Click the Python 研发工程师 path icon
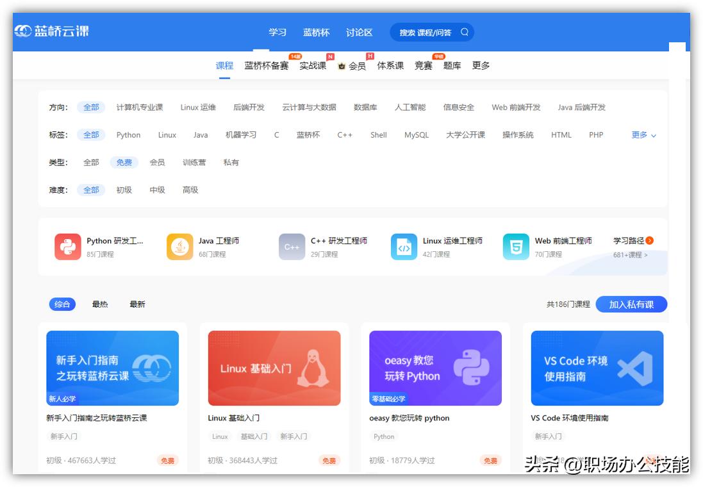The width and height of the screenshot is (703, 487). [67, 247]
